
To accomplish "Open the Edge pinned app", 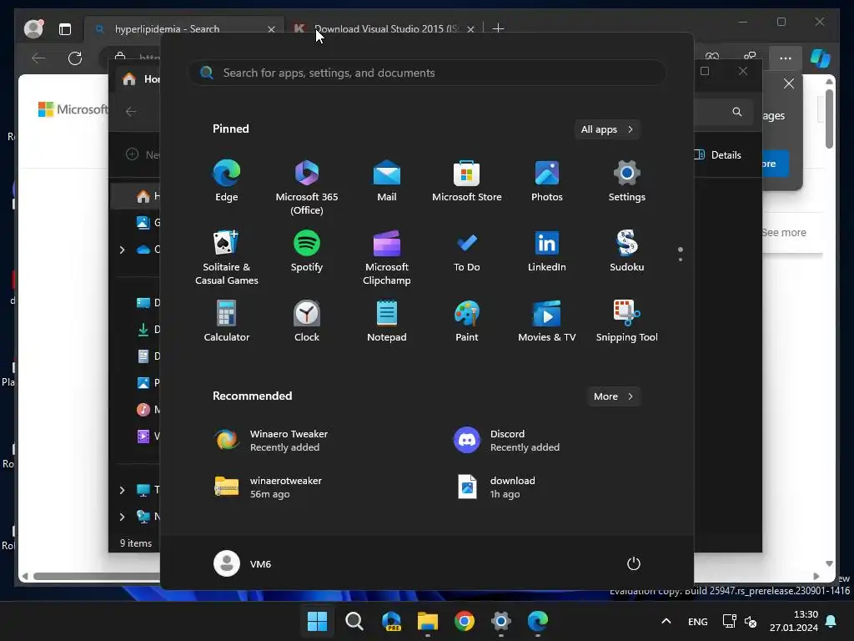I will (227, 181).
